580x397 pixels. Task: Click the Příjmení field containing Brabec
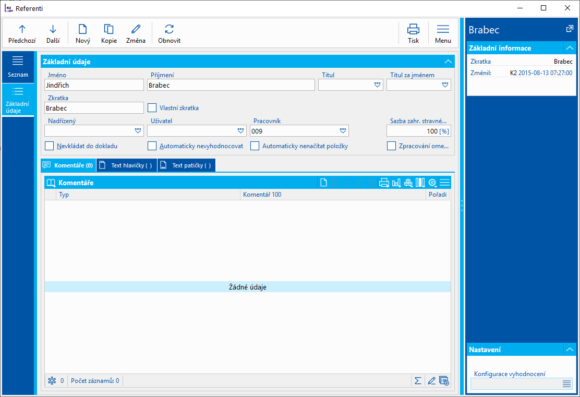(x=231, y=85)
